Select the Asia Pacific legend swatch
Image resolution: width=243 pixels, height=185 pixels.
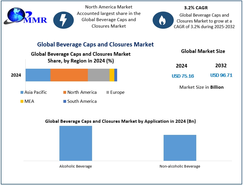22,92
